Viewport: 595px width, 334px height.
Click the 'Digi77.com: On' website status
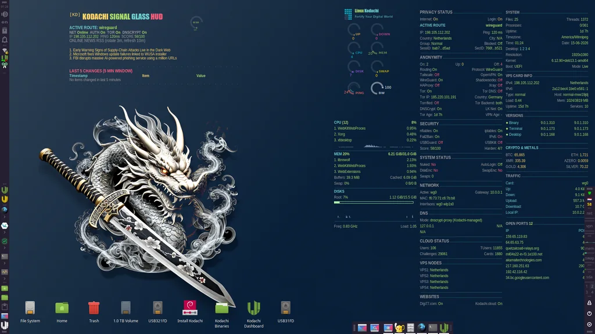pos(431,304)
